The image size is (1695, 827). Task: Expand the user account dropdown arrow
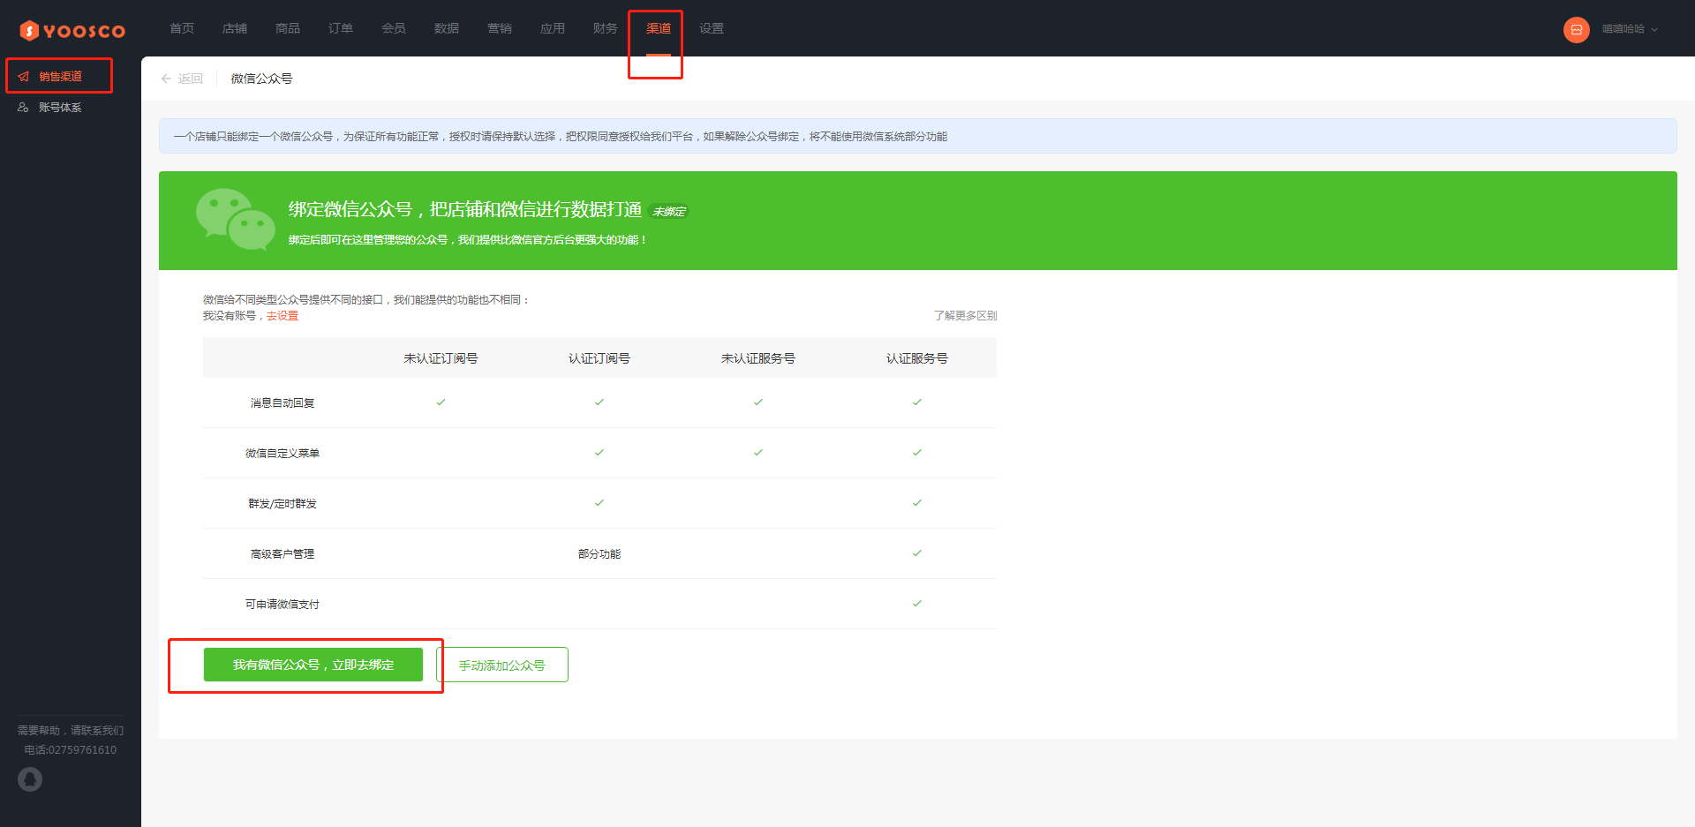tap(1654, 30)
